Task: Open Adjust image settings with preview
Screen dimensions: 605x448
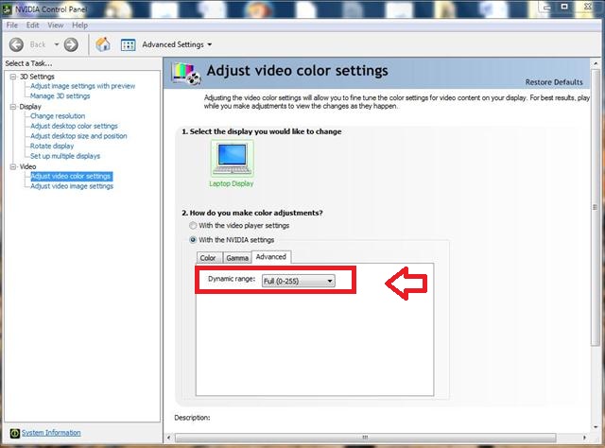Action: pos(83,86)
